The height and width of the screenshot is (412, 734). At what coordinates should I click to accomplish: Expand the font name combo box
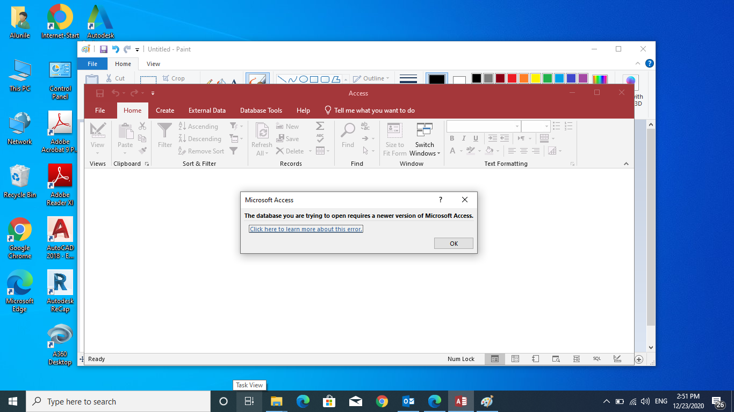tap(517, 126)
